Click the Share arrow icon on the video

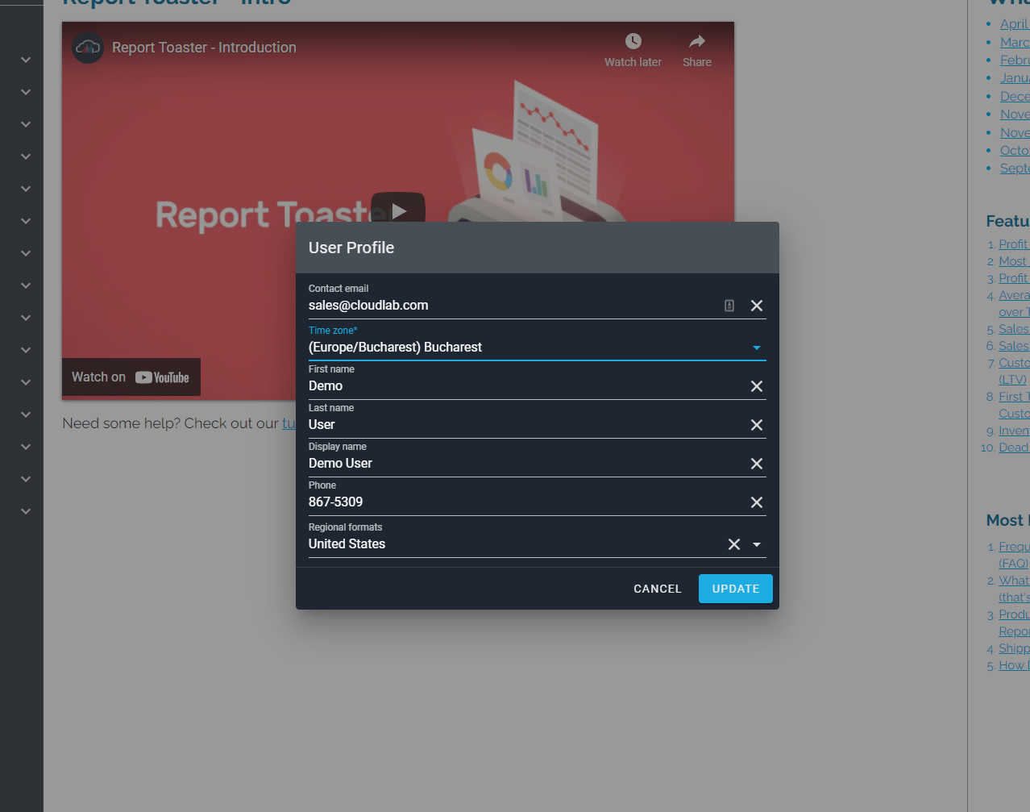[x=696, y=40]
